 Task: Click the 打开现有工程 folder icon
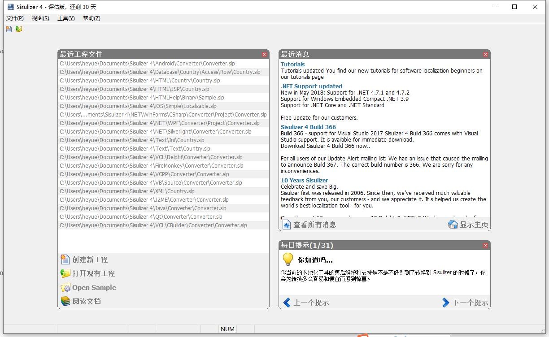coord(65,273)
